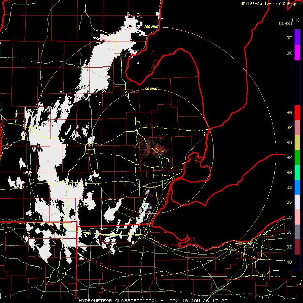Click the brown biological echo cluster at radar center
303x303 pixels.
(154, 149)
